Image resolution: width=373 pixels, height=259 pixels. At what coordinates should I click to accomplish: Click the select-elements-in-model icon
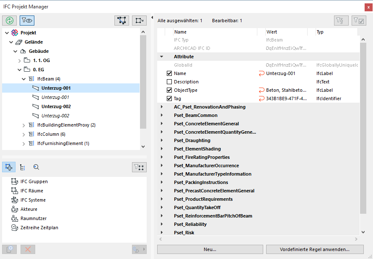click(x=122, y=20)
